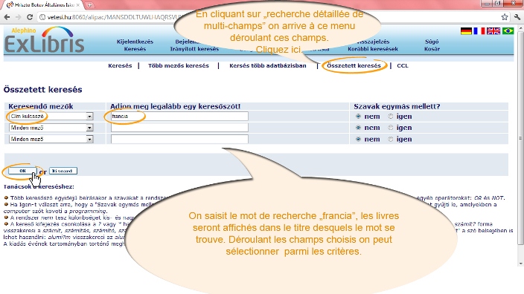This screenshot has height=294, width=524.
Task: Switch language using the UK flag
Action: click(493, 31)
